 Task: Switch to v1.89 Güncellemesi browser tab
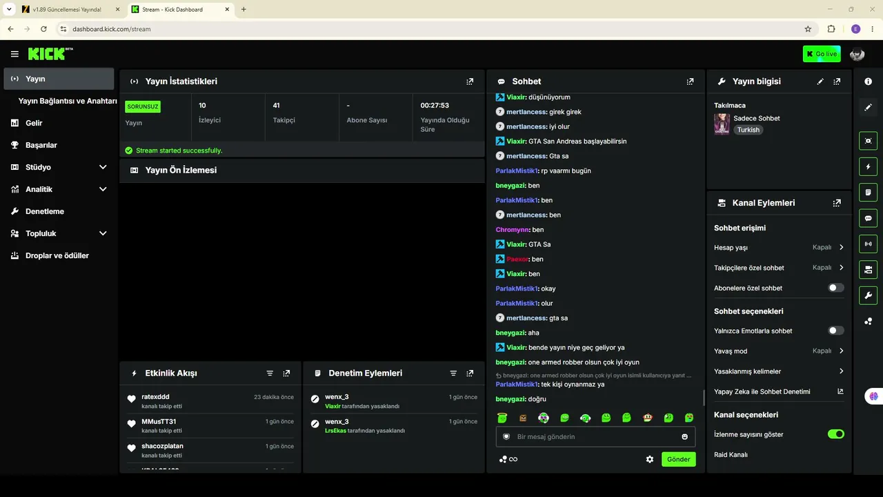point(69,10)
